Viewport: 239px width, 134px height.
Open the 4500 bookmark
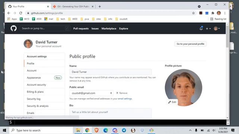click(x=37, y=19)
